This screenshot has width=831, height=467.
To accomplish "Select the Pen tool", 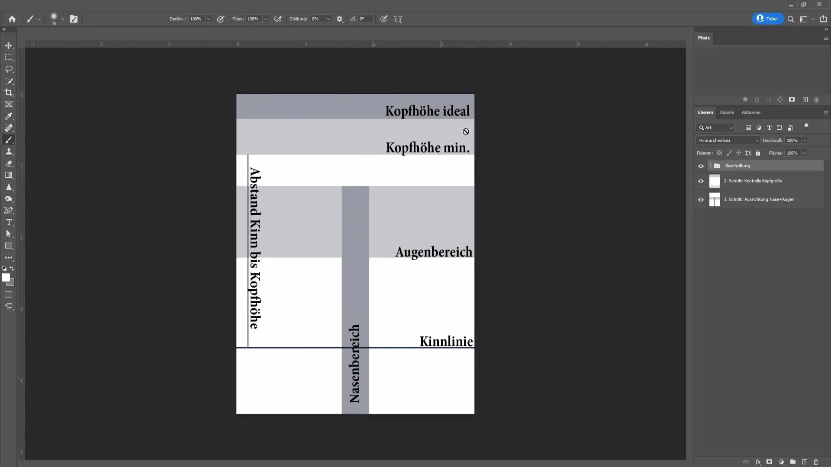I will (x=9, y=211).
